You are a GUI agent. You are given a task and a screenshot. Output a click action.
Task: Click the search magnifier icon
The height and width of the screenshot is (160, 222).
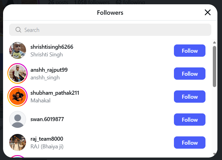click(18, 30)
